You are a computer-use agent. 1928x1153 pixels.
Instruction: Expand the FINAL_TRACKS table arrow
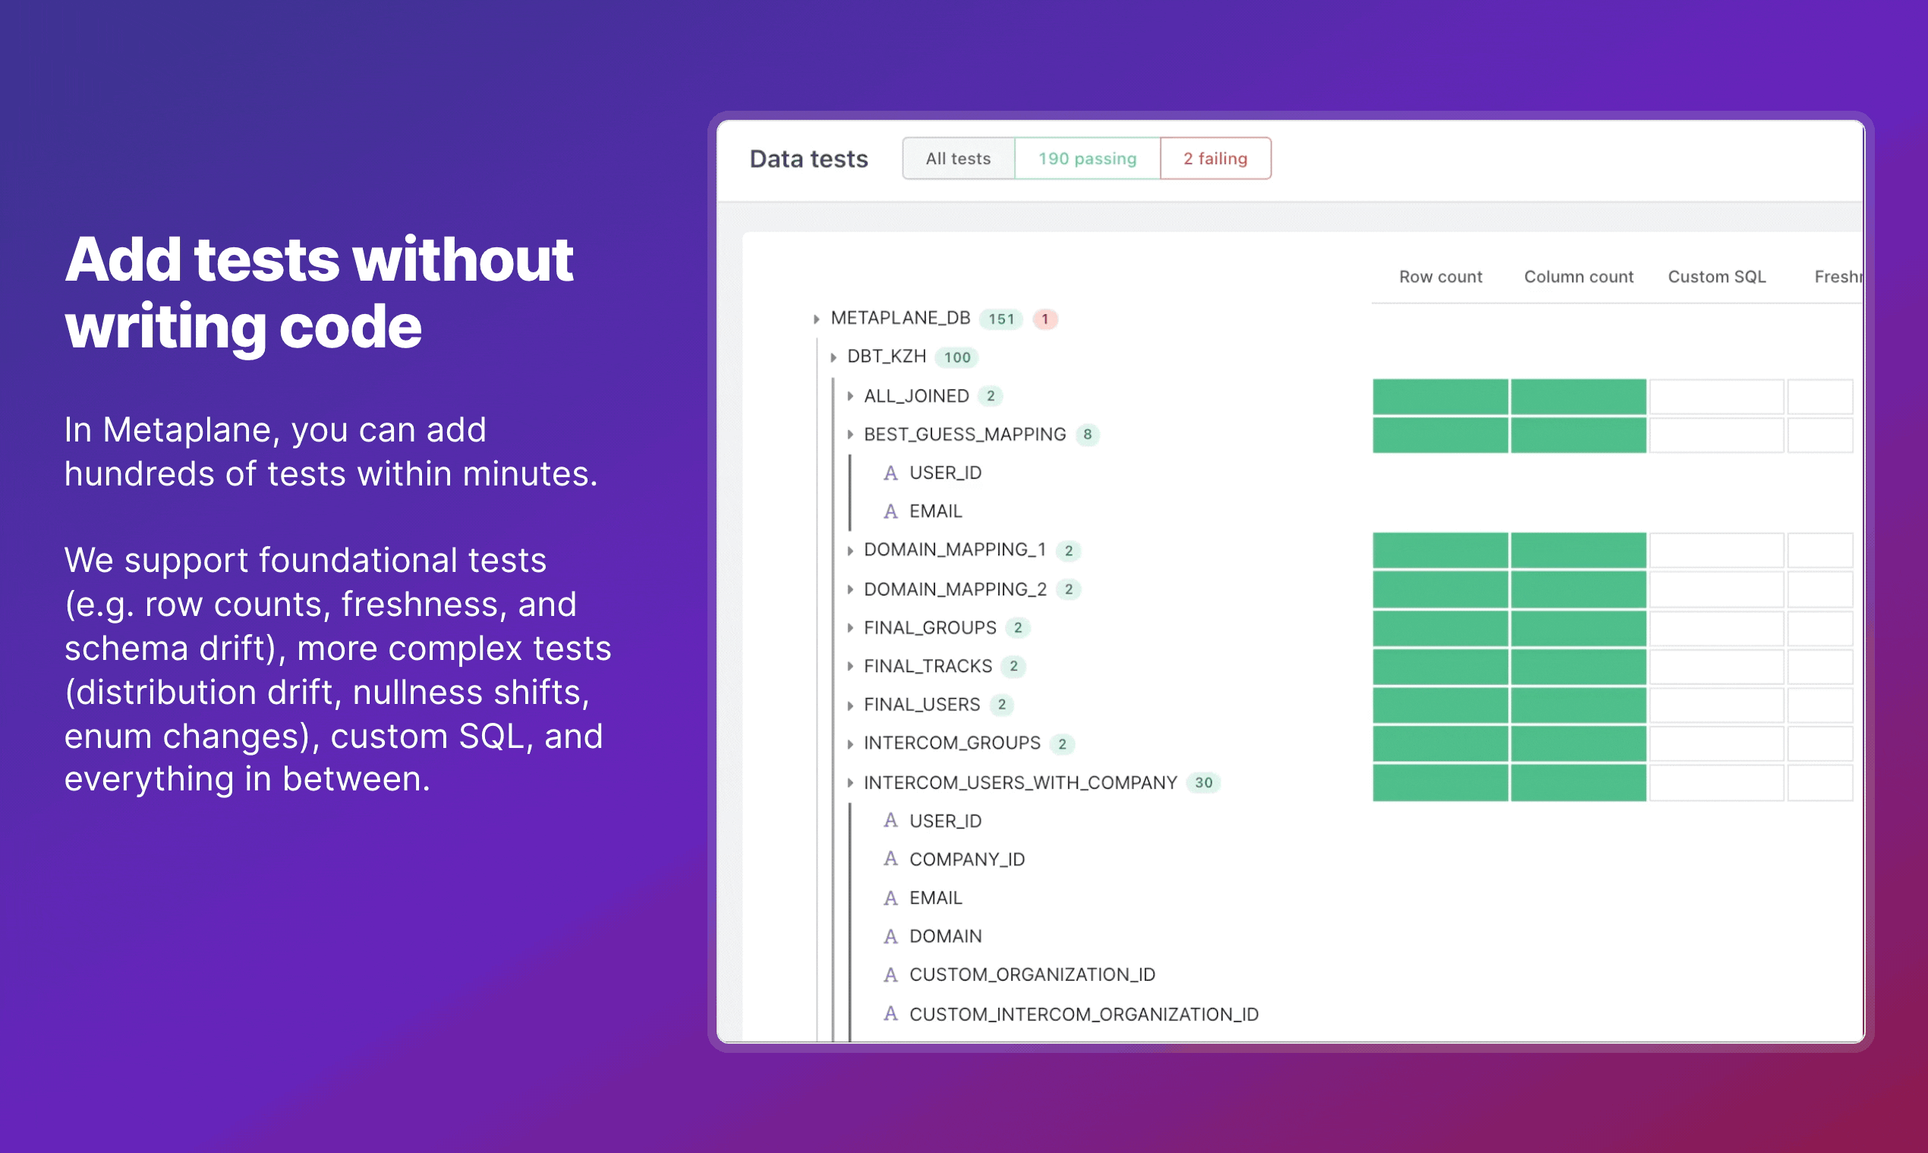pyautogui.click(x=850, y=666)
